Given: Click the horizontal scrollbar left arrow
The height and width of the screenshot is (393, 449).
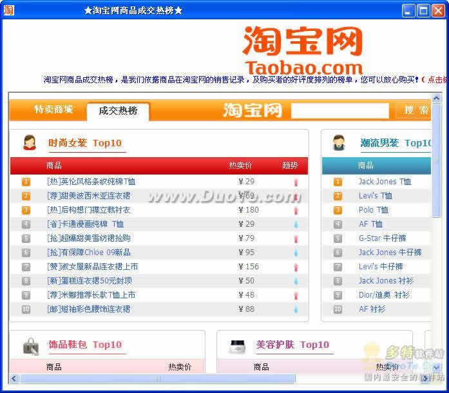Looking at the screenshot, I should 14,379.
